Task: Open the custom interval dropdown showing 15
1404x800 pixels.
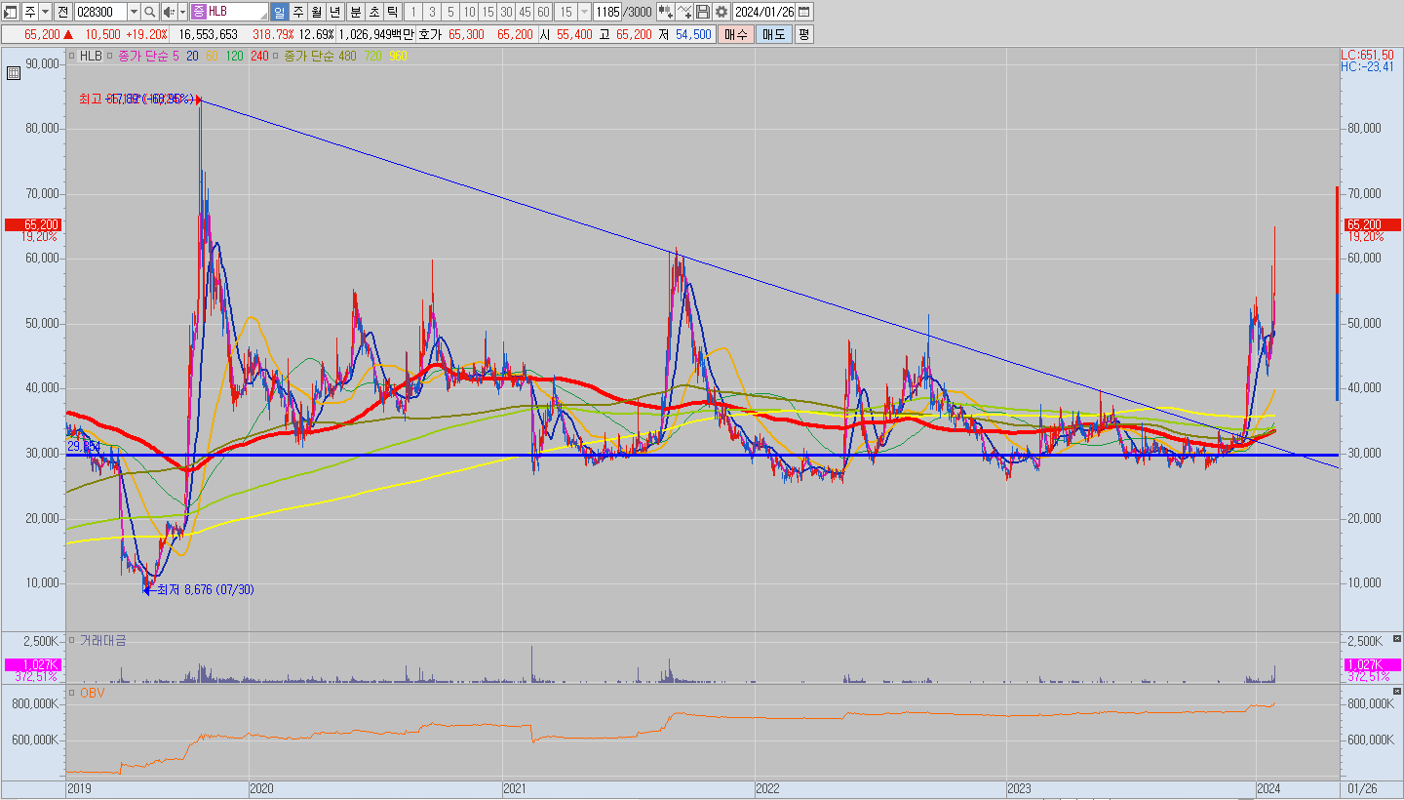Action: 584,12
